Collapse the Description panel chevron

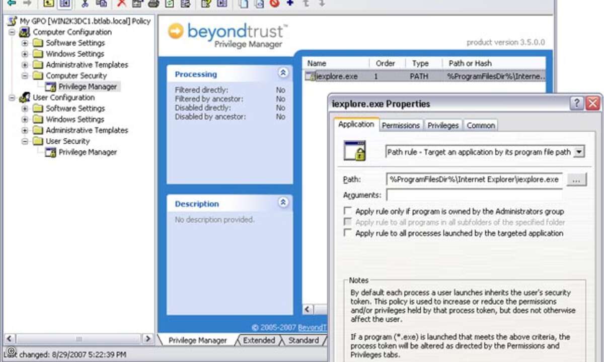tap(283, 203)
